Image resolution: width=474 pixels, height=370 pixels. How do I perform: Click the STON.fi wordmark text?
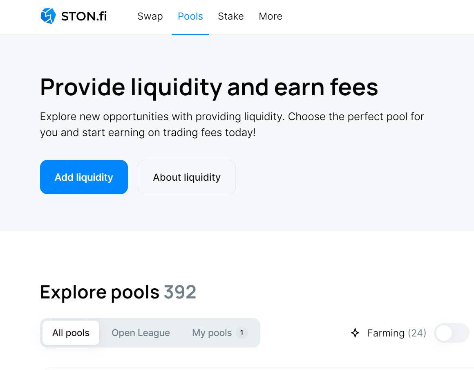(x=84, y=16)
